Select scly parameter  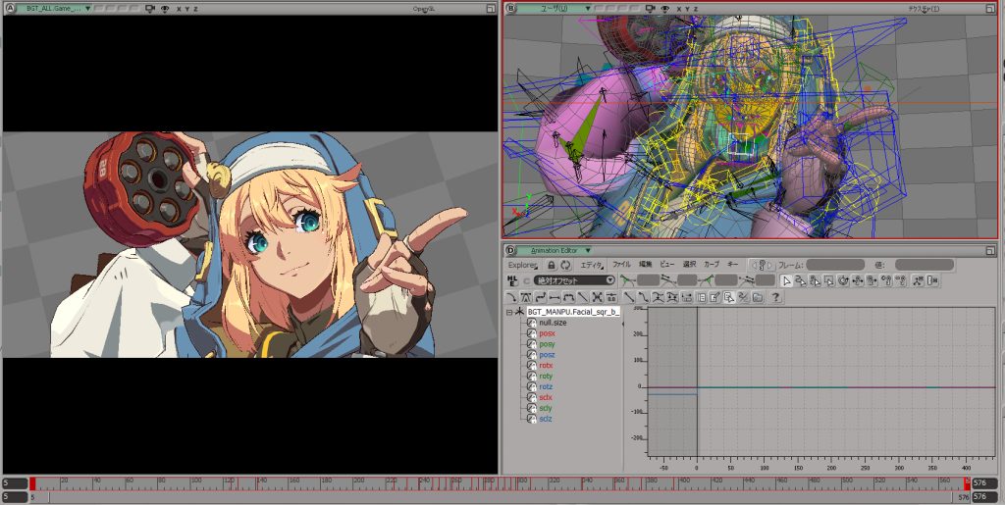pos(546,408)
